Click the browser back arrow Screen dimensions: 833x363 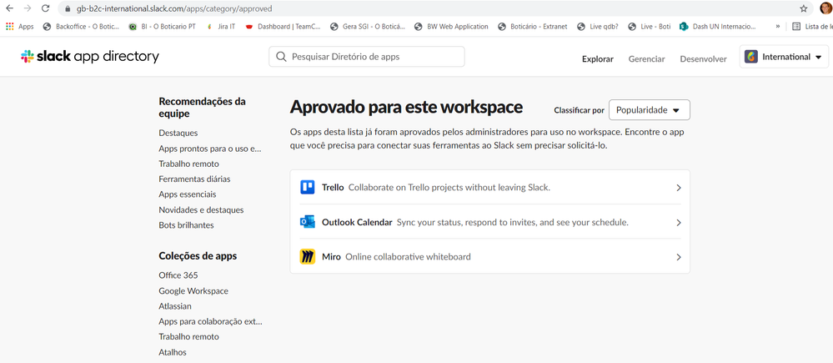[x=9, y=8]
